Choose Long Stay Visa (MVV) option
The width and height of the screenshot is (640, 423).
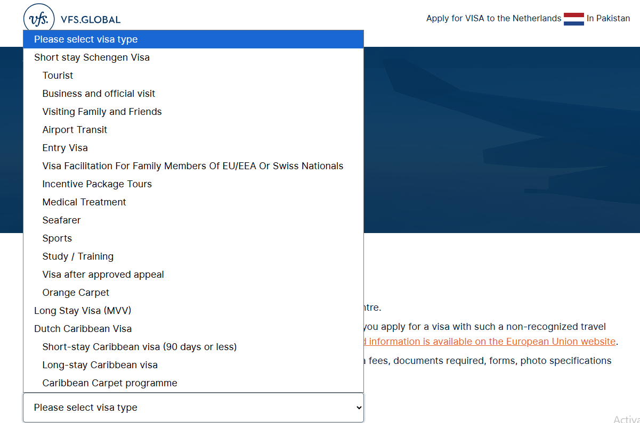click(193, 311)
